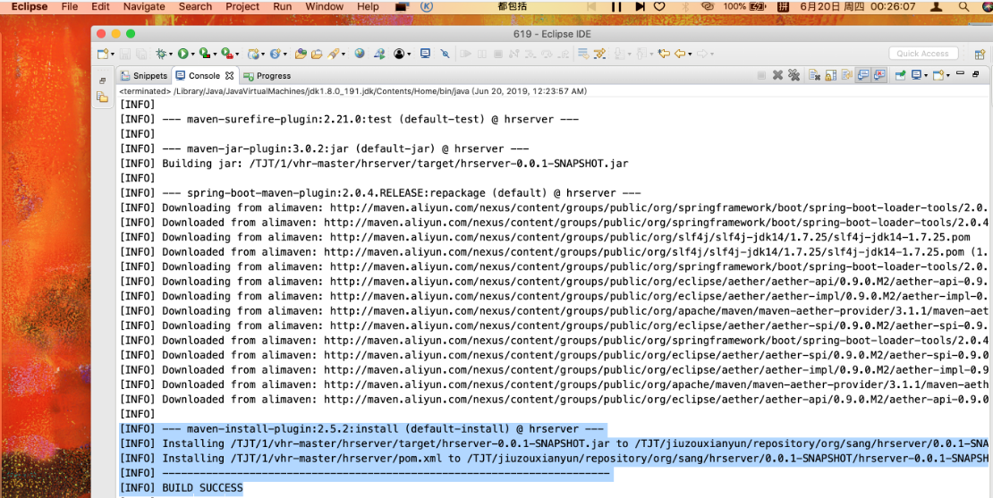This screenshot has height=498, width=993.
Task: Switch to the Progress tab
Action: pyautogui.click(x=267, y=75)
